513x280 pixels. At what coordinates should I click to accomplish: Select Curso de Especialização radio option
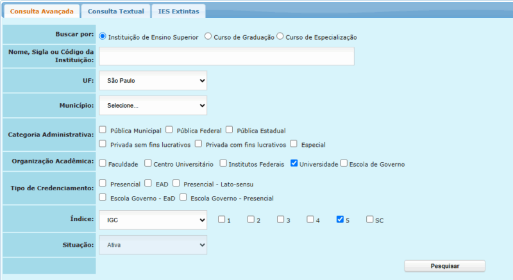pos(280,37)
